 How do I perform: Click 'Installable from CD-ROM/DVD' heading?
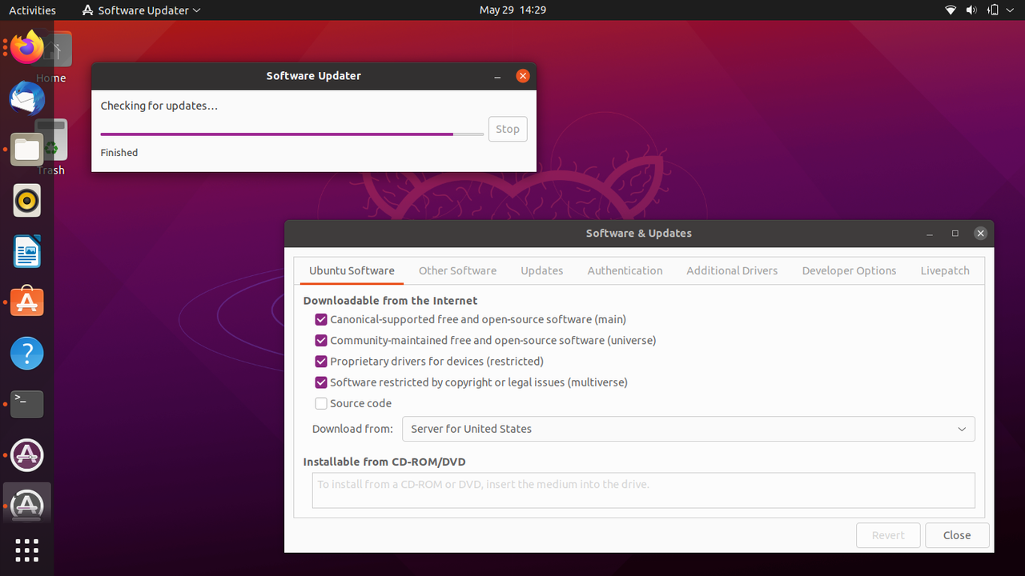pos(384,462)
